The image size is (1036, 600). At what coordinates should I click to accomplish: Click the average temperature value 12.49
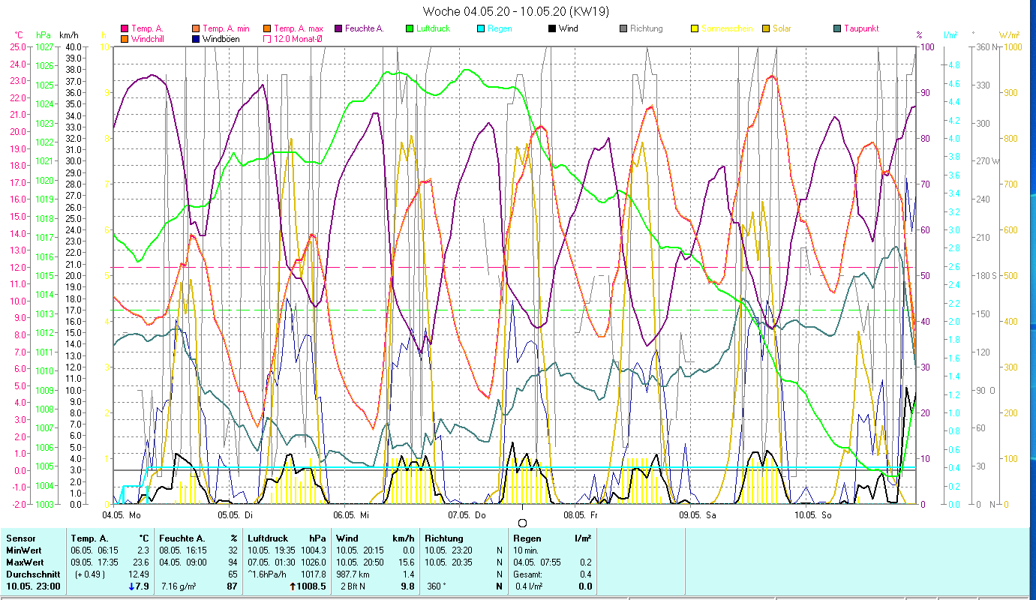[140, 574]
